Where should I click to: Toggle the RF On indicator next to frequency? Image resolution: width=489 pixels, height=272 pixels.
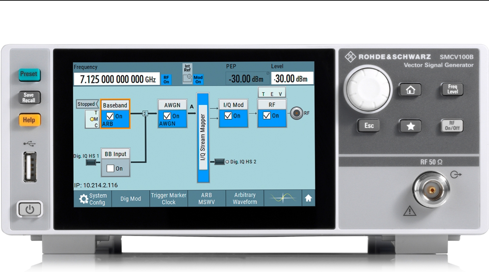pos(166,79)
